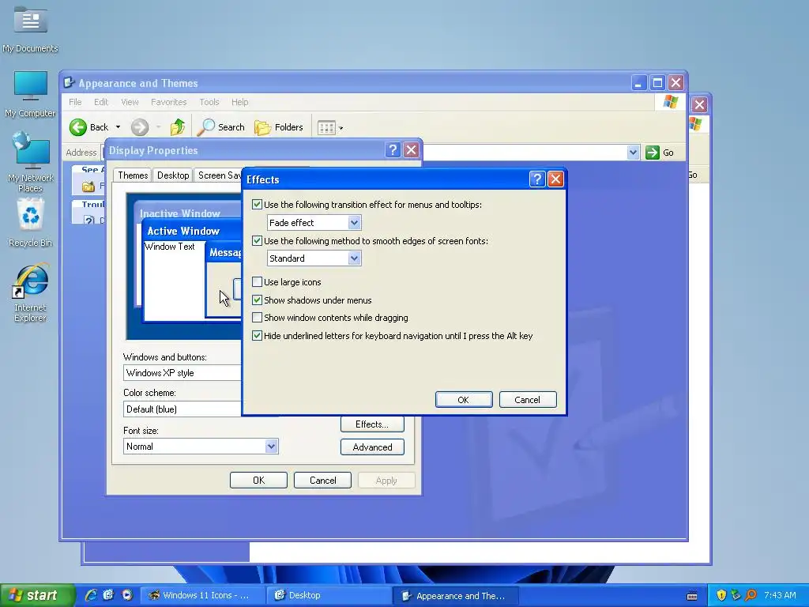Open the Tools menu
This screenshot has width=809, height=607.
pos(209,102)
